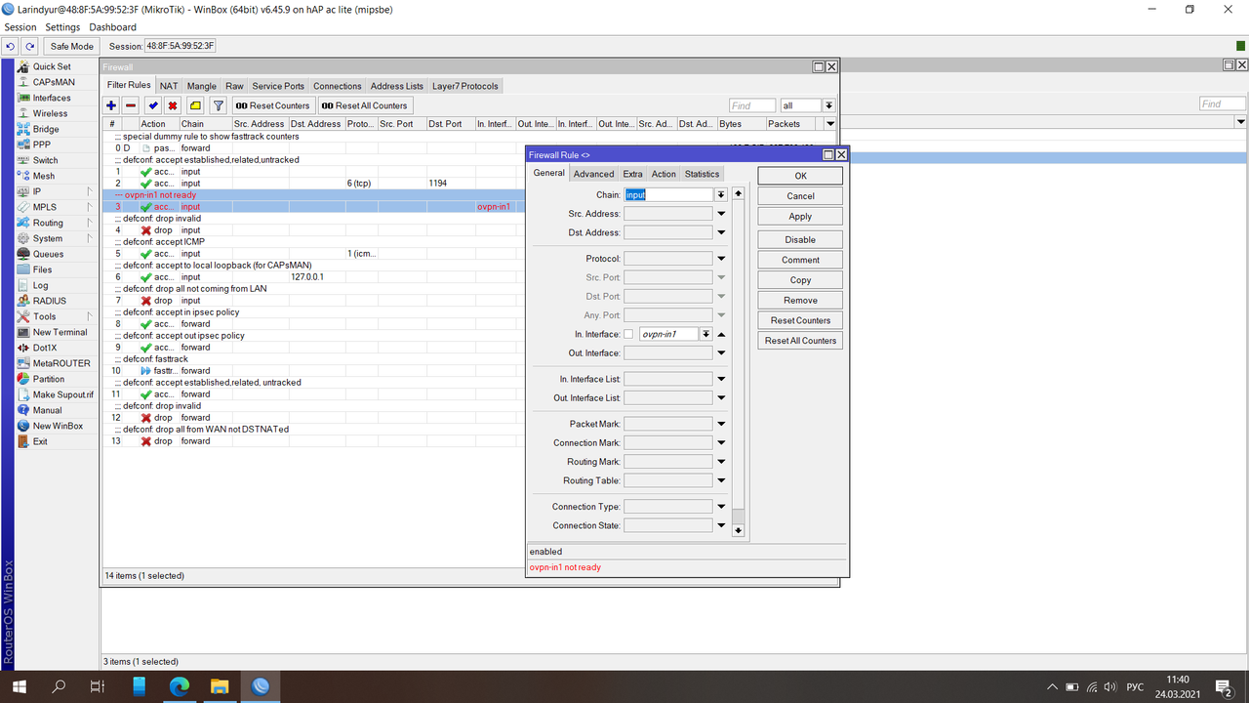Click Make Supout.rif in the sidebar
This screenshot has height=703, width=1249.
click(x=62, y=394)
